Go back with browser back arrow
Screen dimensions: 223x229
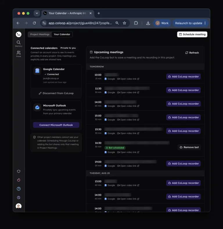click(18, 23)
